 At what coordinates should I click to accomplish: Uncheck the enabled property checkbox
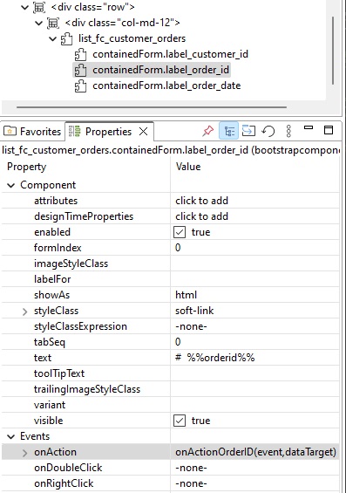[x=180, y=232]
